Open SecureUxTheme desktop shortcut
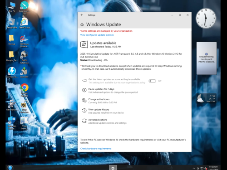This screenshot has height=170, width=227. 25,8
